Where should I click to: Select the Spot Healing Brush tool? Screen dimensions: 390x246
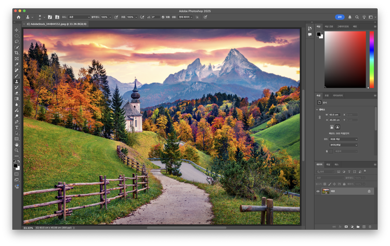17,70
